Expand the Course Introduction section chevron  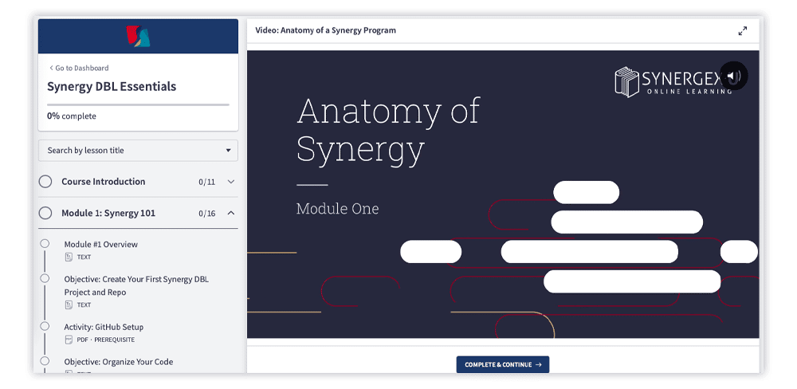click(231, 182)
